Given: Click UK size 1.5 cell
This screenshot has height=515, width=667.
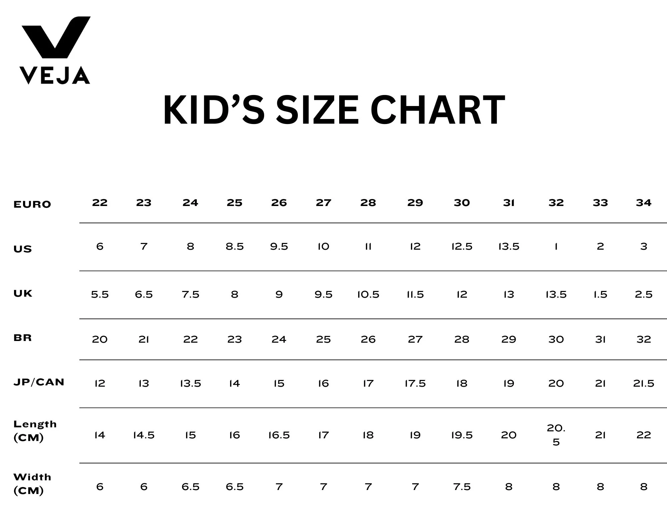Looking at the screenshot, I should 600,295.
